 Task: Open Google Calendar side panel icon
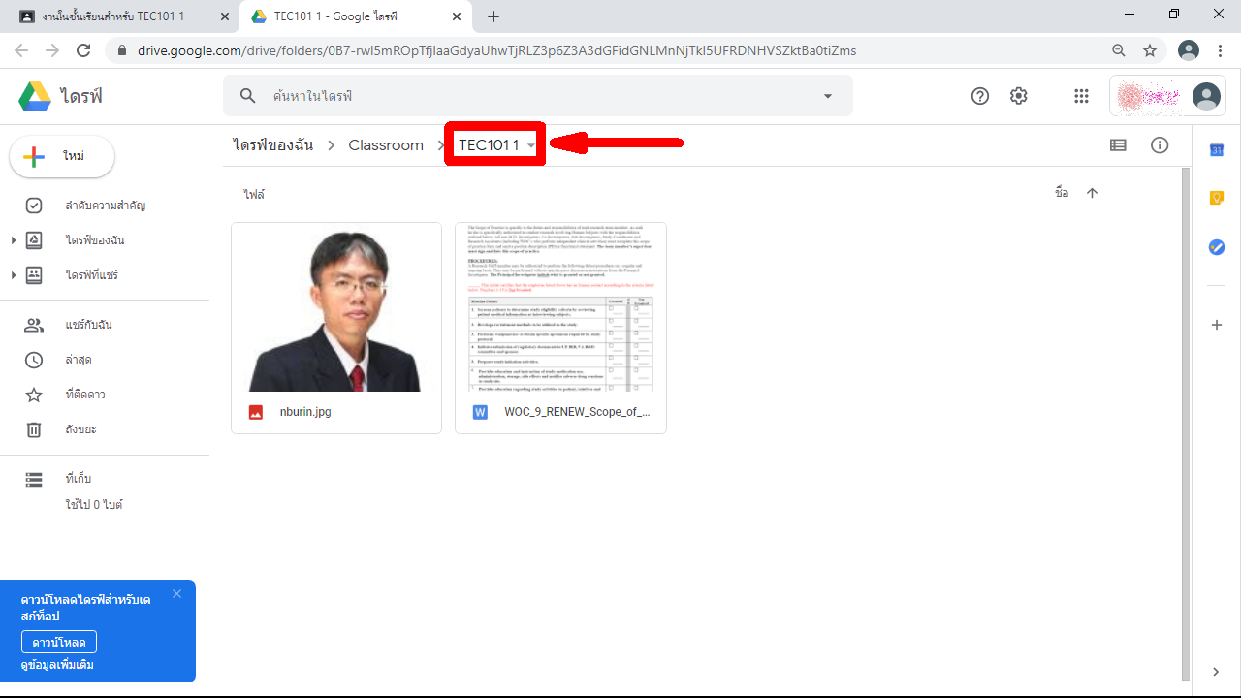pyautogui.click(x=1217, y=149)
